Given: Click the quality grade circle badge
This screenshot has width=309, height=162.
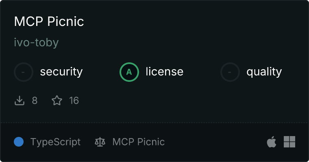Looking at the screenshot, I should click(x=230, y=72).
